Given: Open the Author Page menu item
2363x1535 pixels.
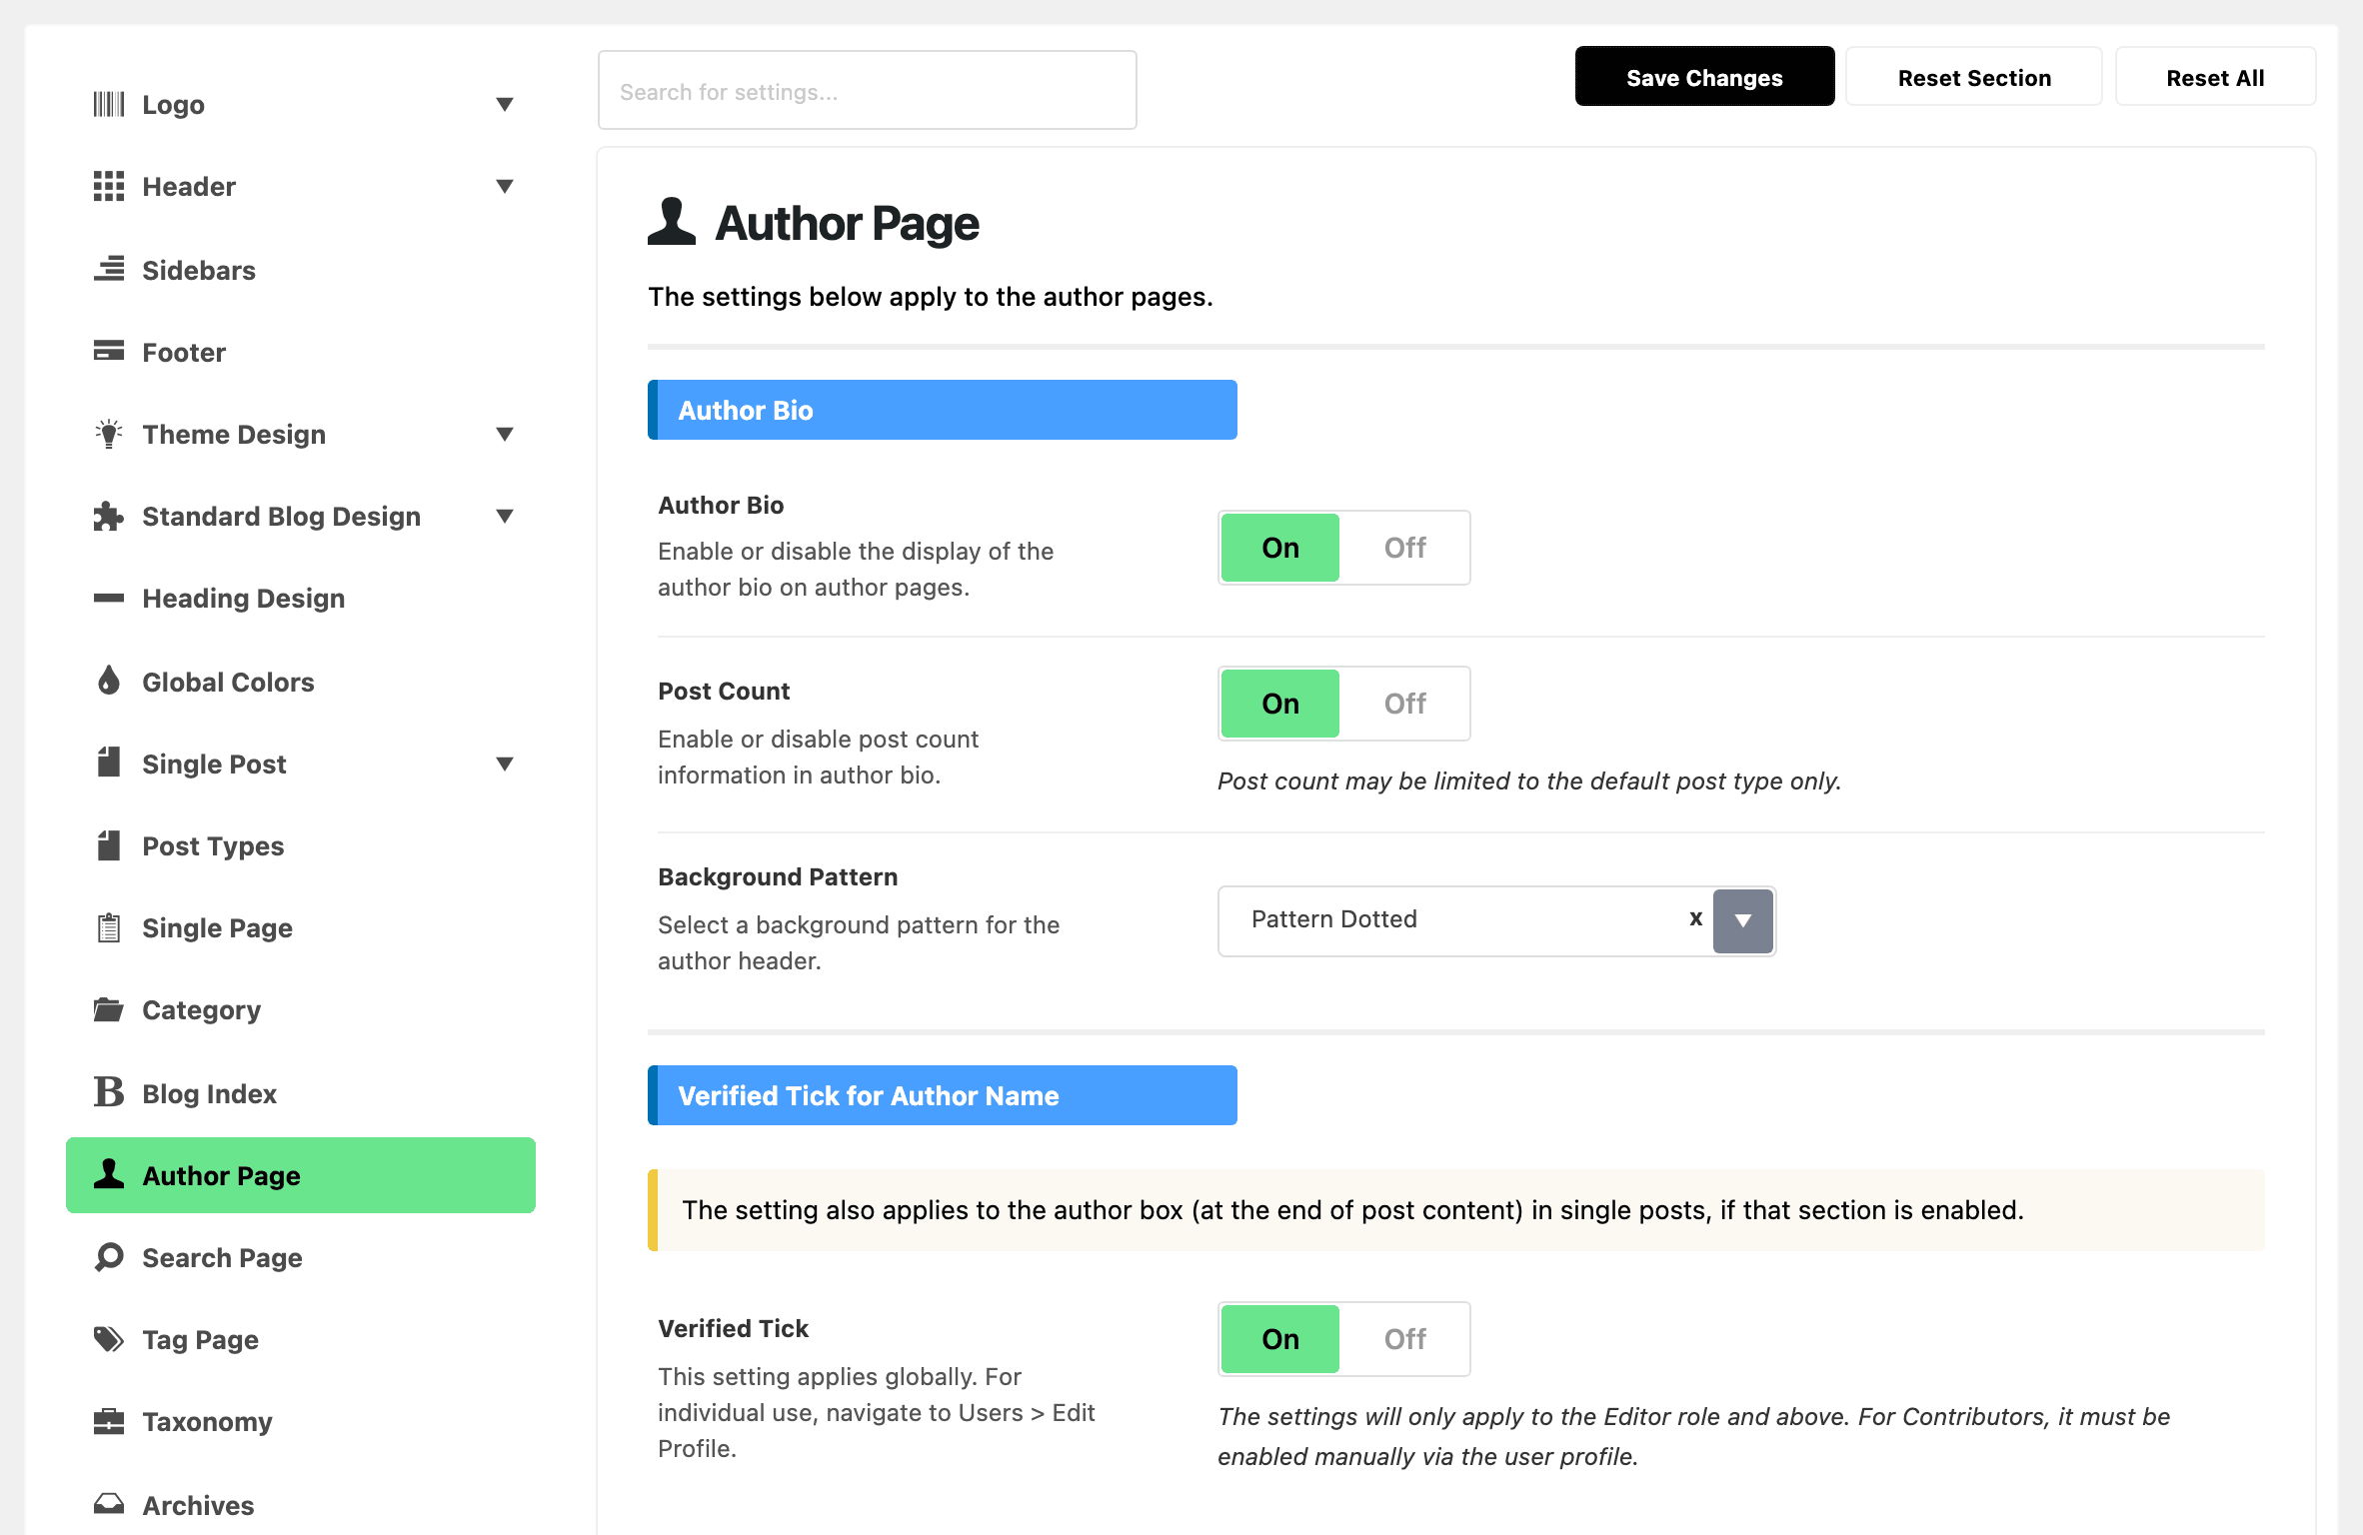Looking at the screenshot, I should (x=301, y=1175).
